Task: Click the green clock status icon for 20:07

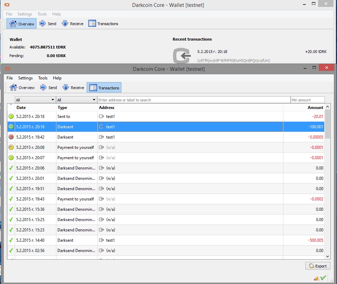Action: [x=11, y=158]
